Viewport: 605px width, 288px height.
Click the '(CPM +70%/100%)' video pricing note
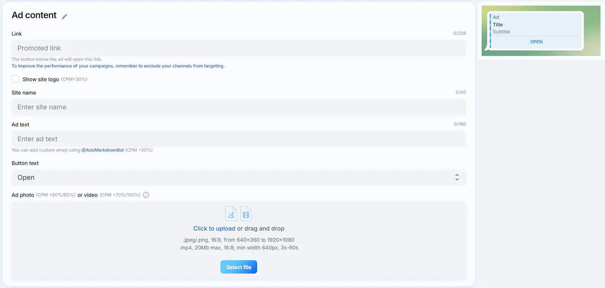[120, 195]
